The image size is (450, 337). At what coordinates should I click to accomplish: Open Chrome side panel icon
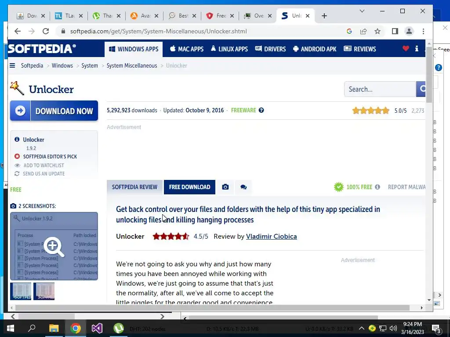click(395, 31)
